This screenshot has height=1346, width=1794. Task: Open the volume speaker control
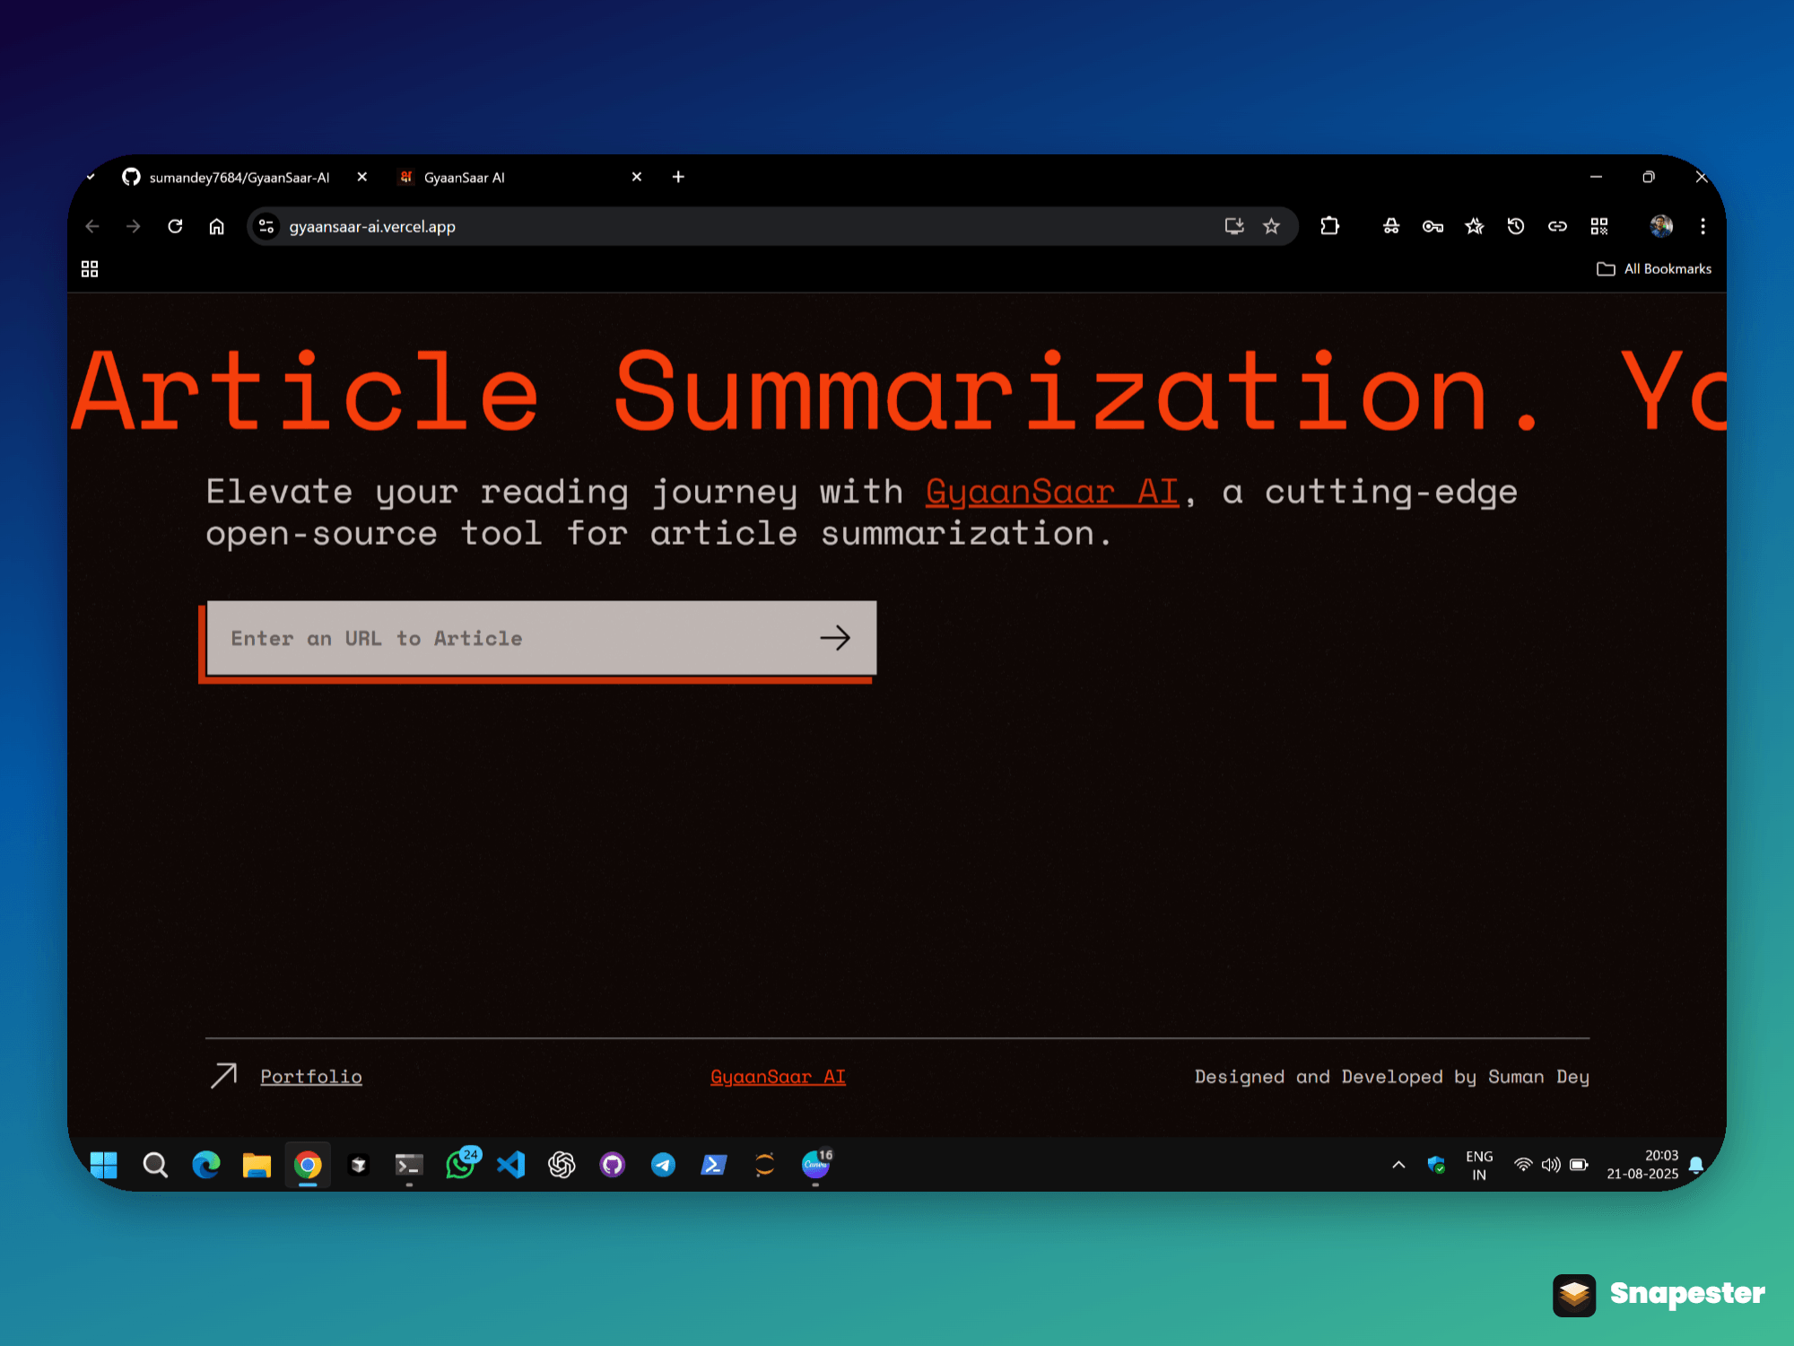point(1551,1166)
